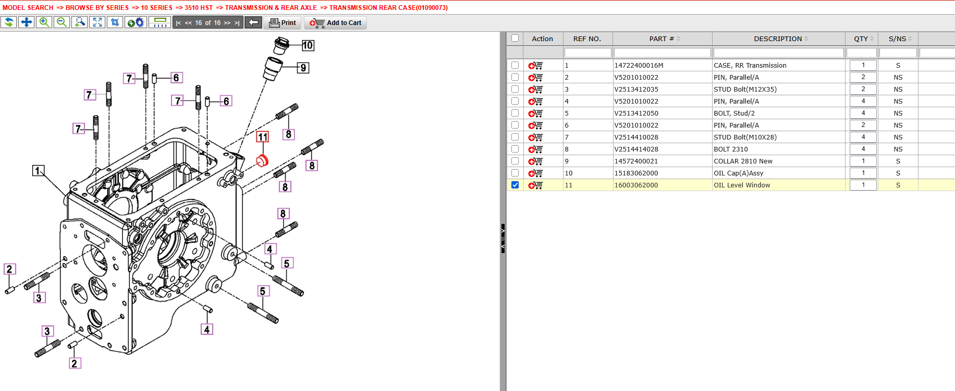The image size is (955, 391).
Task: Check the CASE, RR Transmission row checkbox
Action: (515, 65)
